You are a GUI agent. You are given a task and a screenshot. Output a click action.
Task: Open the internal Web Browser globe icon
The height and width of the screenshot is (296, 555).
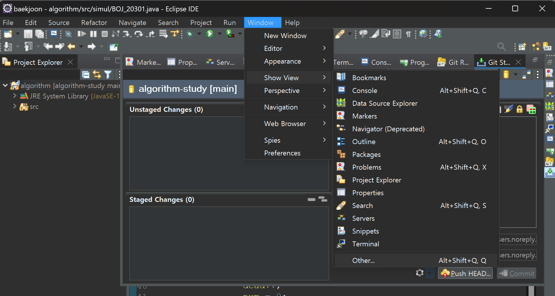tap(423, 34)
